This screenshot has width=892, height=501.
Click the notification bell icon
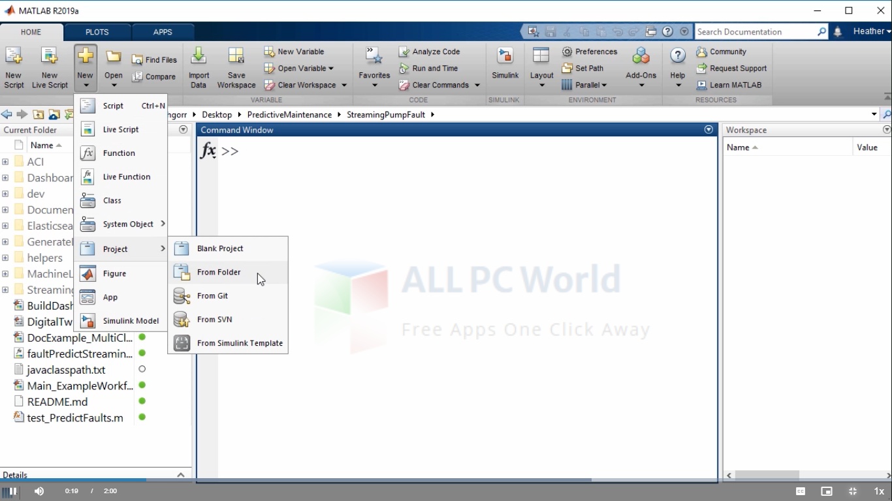pos(838,32)
